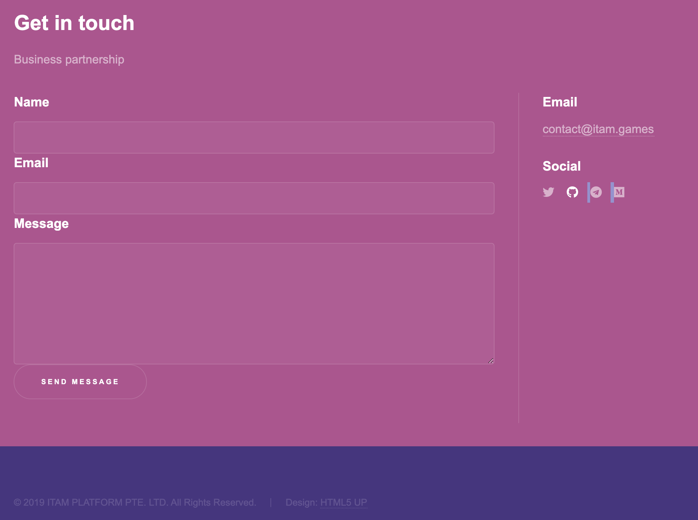
Task: Click the Social section heading
Action: click(x=561, y=166)
